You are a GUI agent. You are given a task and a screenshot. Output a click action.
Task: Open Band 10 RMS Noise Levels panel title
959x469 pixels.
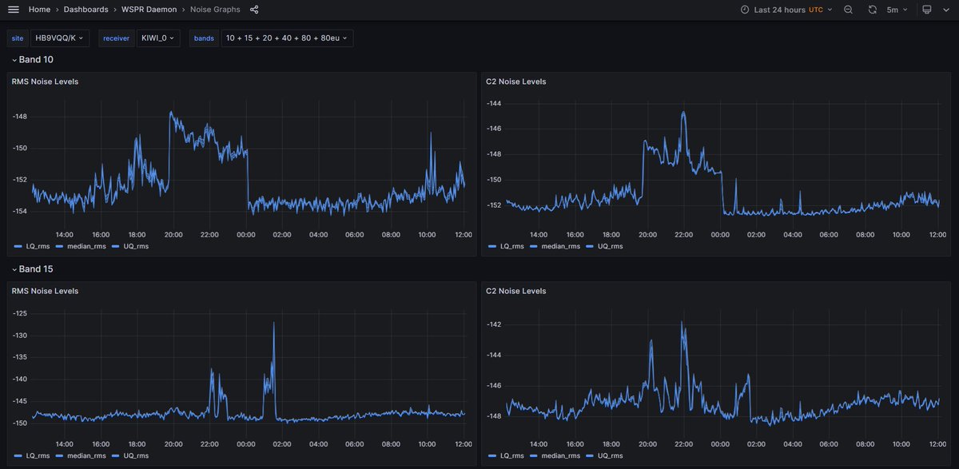coord(45,81)
